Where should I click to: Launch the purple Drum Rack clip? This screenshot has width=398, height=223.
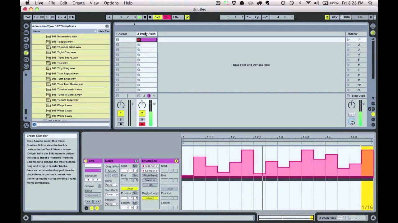[139, 40]
